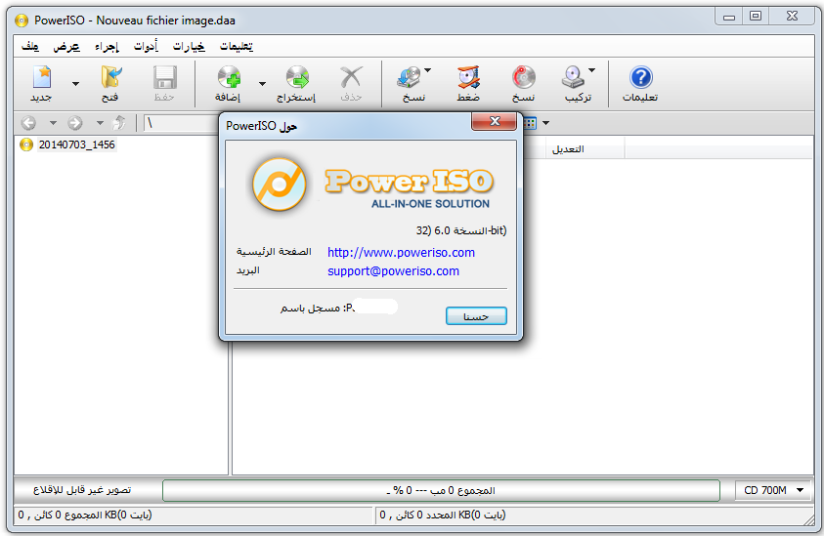This screenshot has height=536, width=824.
Task: Open the CD 700M media size dropdown
Action: pos(774,490)
